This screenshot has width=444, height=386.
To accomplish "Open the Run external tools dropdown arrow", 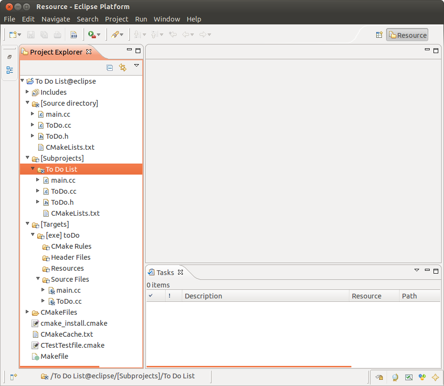I will pos(98,34).
